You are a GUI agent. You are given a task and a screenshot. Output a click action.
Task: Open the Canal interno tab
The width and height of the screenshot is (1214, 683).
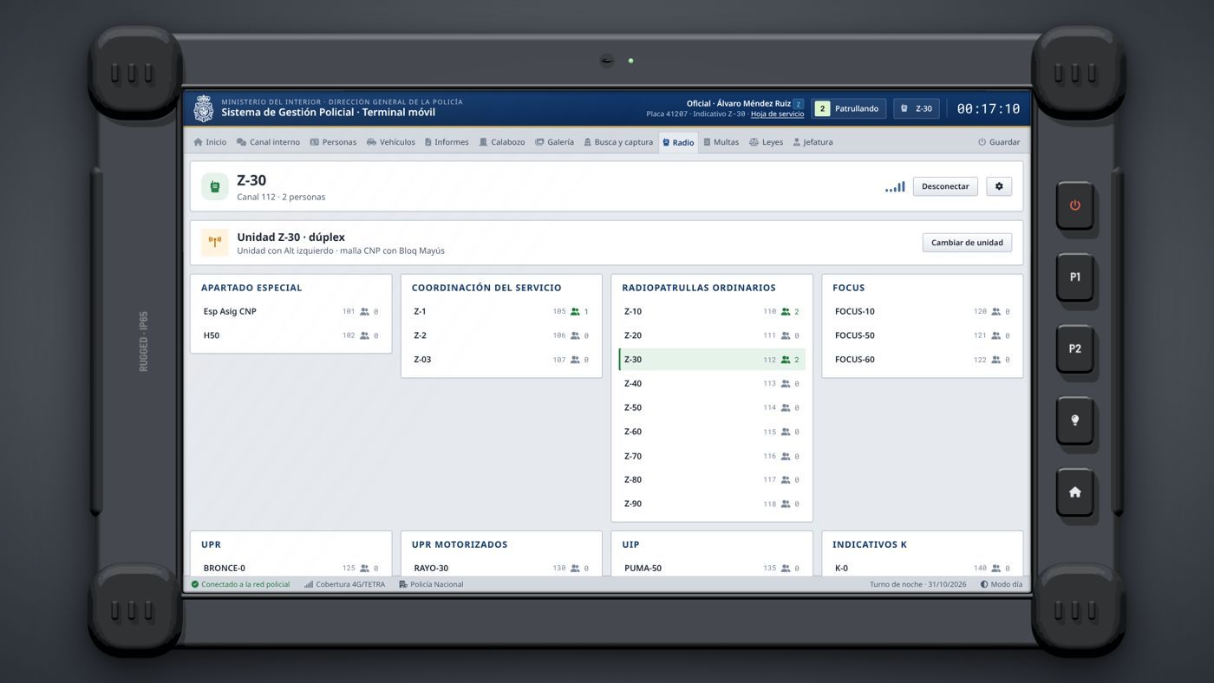coord(268,142)
